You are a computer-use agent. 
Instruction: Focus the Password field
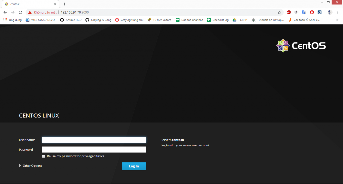(94, 150)
